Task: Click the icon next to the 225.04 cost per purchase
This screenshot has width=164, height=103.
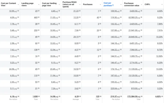Action: click(x=121, y=88)
